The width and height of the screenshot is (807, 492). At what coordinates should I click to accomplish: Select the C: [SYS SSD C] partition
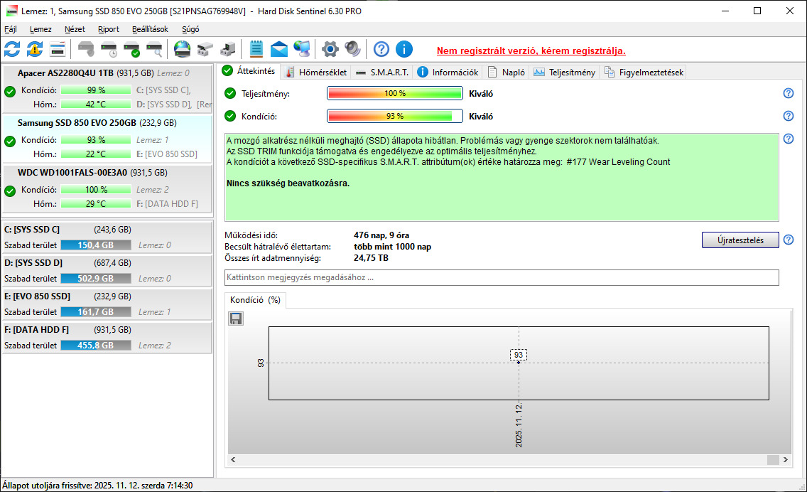pos(107,237)
